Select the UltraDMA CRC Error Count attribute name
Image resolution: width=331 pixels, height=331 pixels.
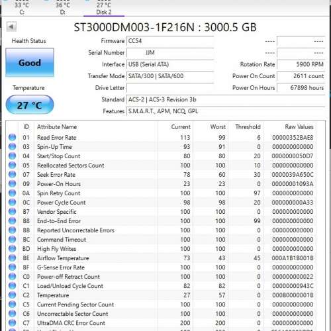(71, 323)
